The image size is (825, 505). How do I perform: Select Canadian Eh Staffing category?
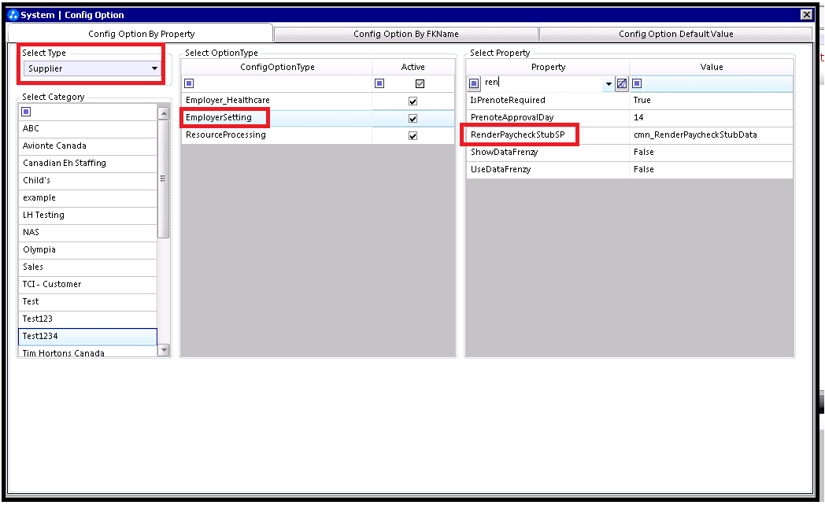[x=88, y=163]
